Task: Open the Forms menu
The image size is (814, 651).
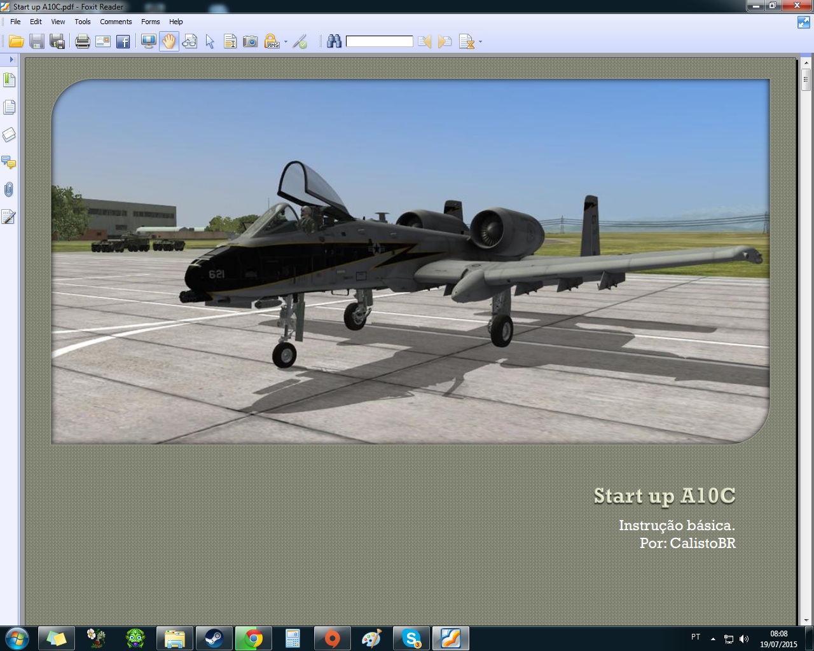Action: point(150,22)
